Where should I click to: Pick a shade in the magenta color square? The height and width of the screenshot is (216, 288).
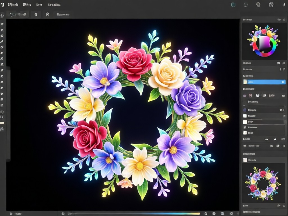click(264, 43)
